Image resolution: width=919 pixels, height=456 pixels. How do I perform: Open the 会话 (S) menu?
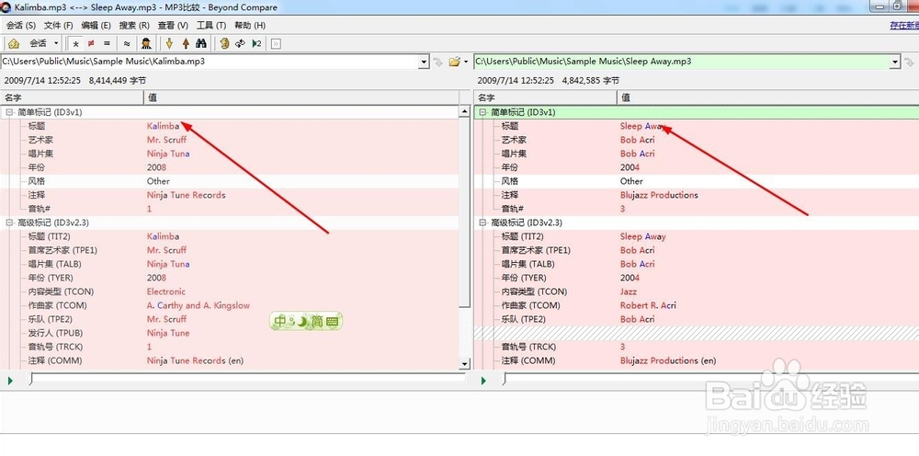tap(21, 25)
